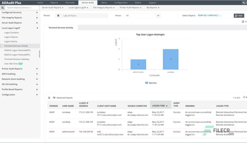Image resolution: width=247 pixels, height=143 pixels.
Task: Click the sidebar vertical scrollbar handle
Action: [39, 54]
